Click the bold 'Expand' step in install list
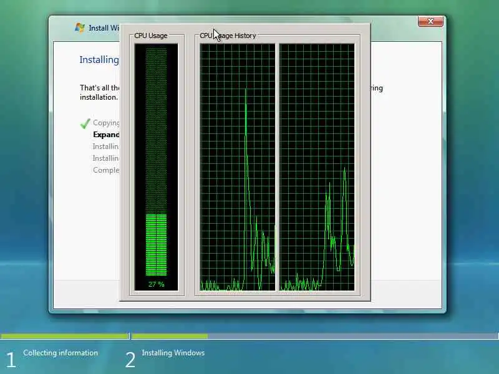 pos(106,135)
